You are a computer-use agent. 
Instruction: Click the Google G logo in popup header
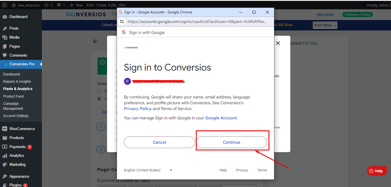click(x=123, y=33)
